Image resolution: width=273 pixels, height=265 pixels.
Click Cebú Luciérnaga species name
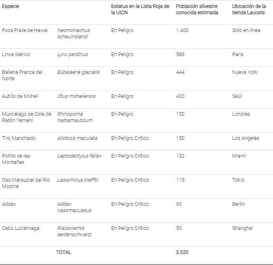(20, 228)
